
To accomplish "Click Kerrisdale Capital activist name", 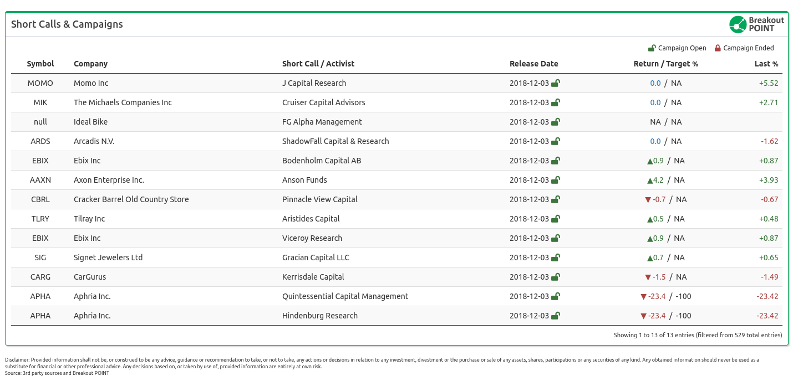I will pos(313,277).
